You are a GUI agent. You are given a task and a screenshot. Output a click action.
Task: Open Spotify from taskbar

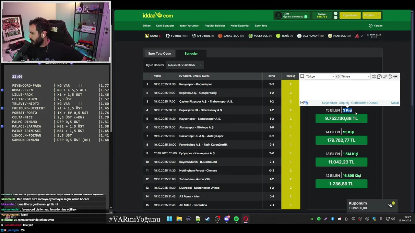click(x=236, y=219)
